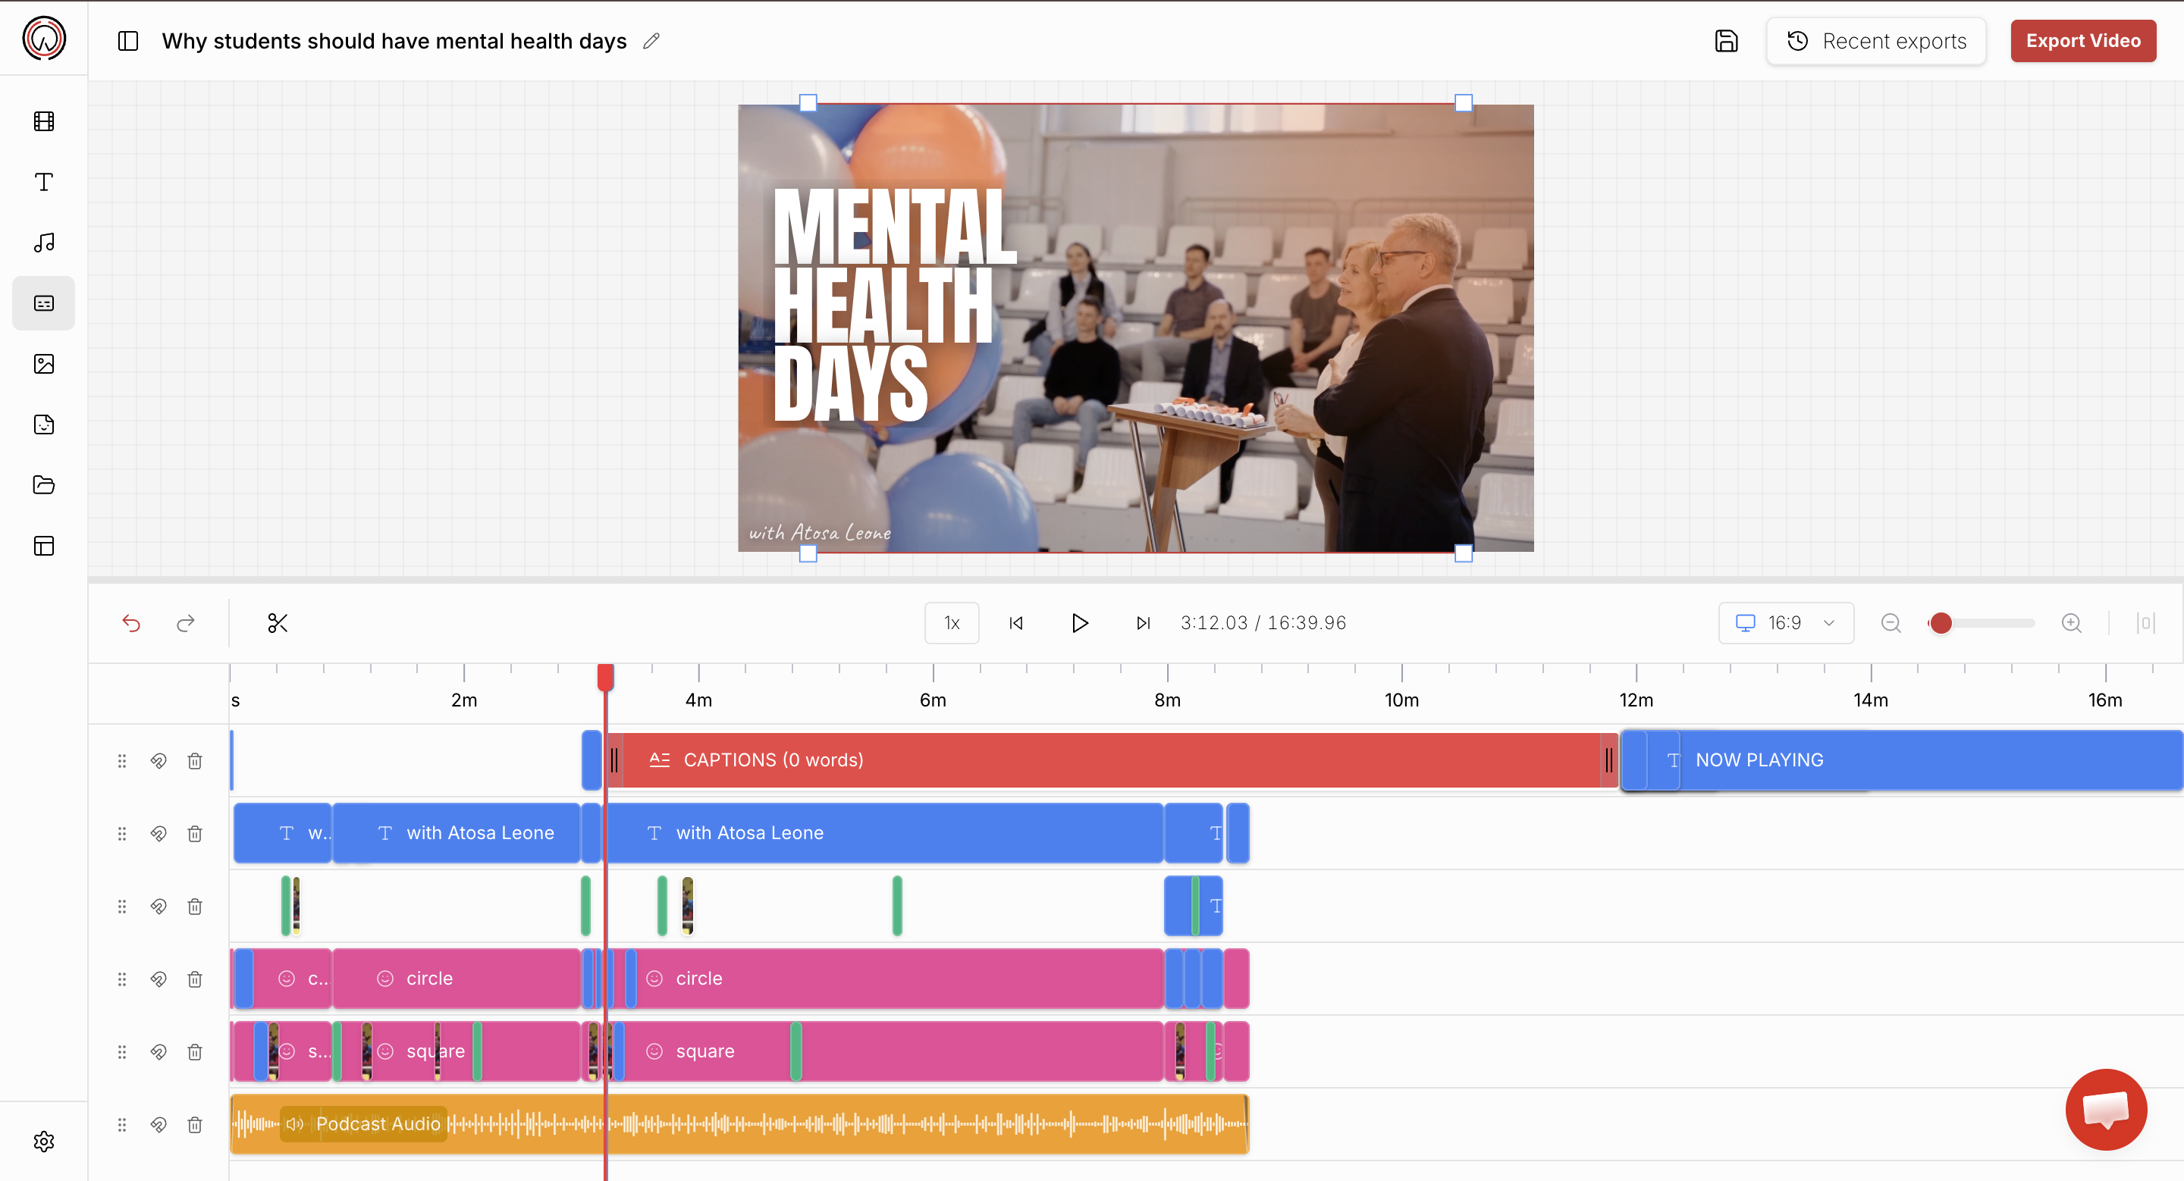Image resolution: width=2184 pixels, height=1181 pixels.
Task: Click the left trim handle of captions clip
Action: 613,760
